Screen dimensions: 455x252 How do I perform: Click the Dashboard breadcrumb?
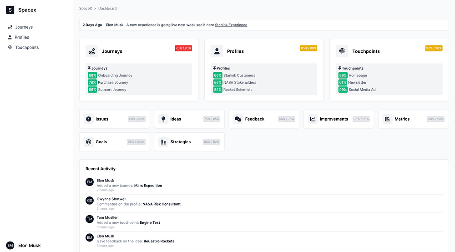[107, 8]
